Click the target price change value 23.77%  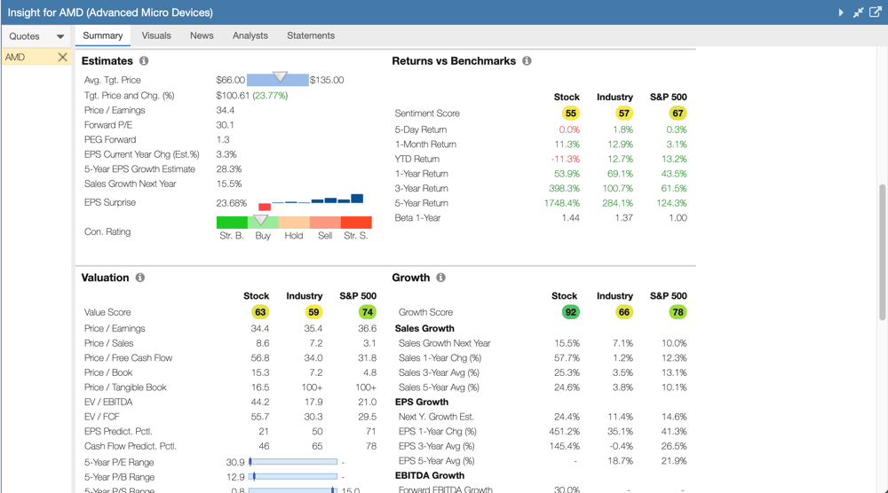tap(270, 96)
